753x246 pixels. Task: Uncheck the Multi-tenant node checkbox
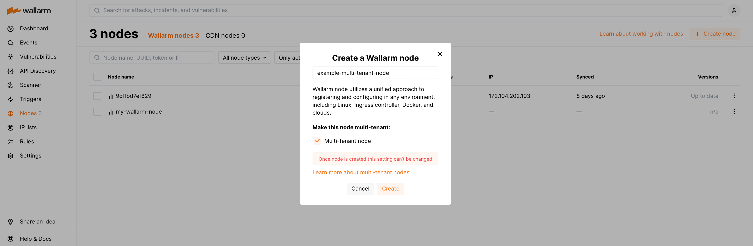(317, 141)
